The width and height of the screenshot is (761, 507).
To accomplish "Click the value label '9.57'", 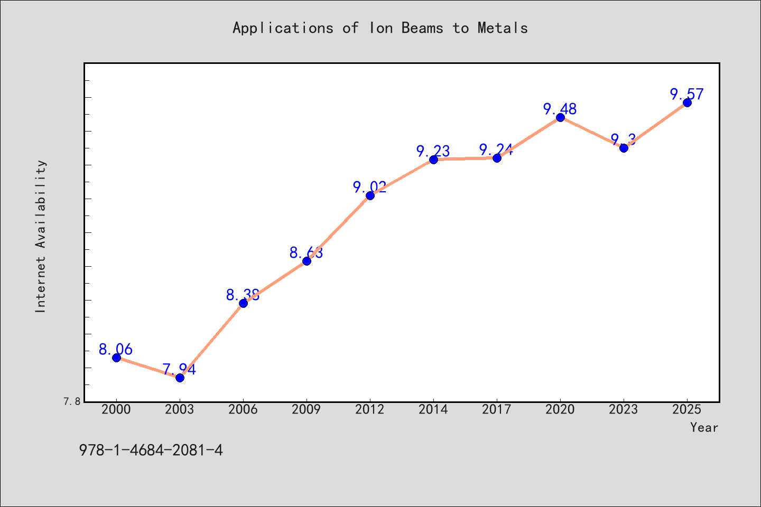I will 687,94.
